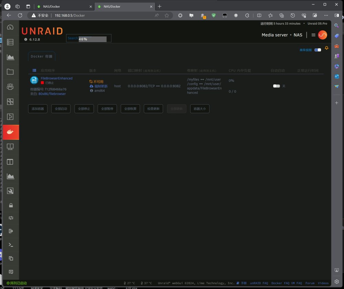Toggle the advanced view switch
The image size is (344, 289).
tap(318, 50)
